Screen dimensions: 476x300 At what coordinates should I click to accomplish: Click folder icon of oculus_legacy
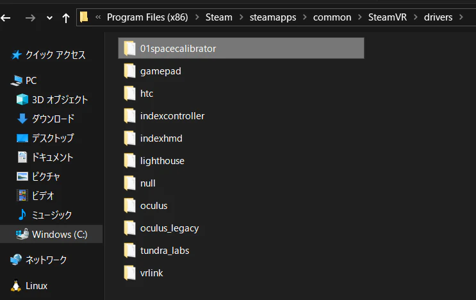(x=129, y=228)
